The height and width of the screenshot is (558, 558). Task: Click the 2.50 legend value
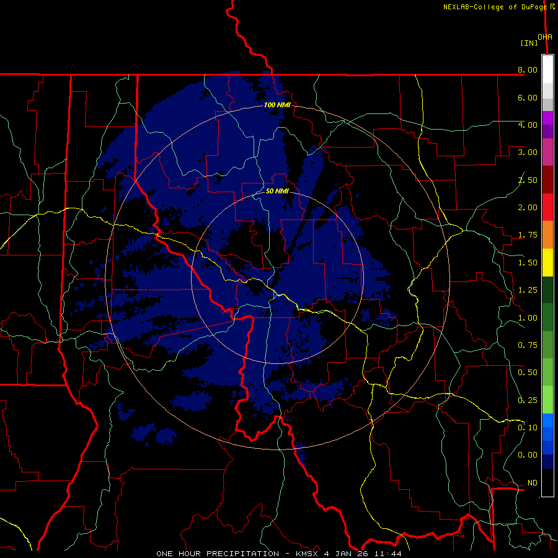coord(528,180)
